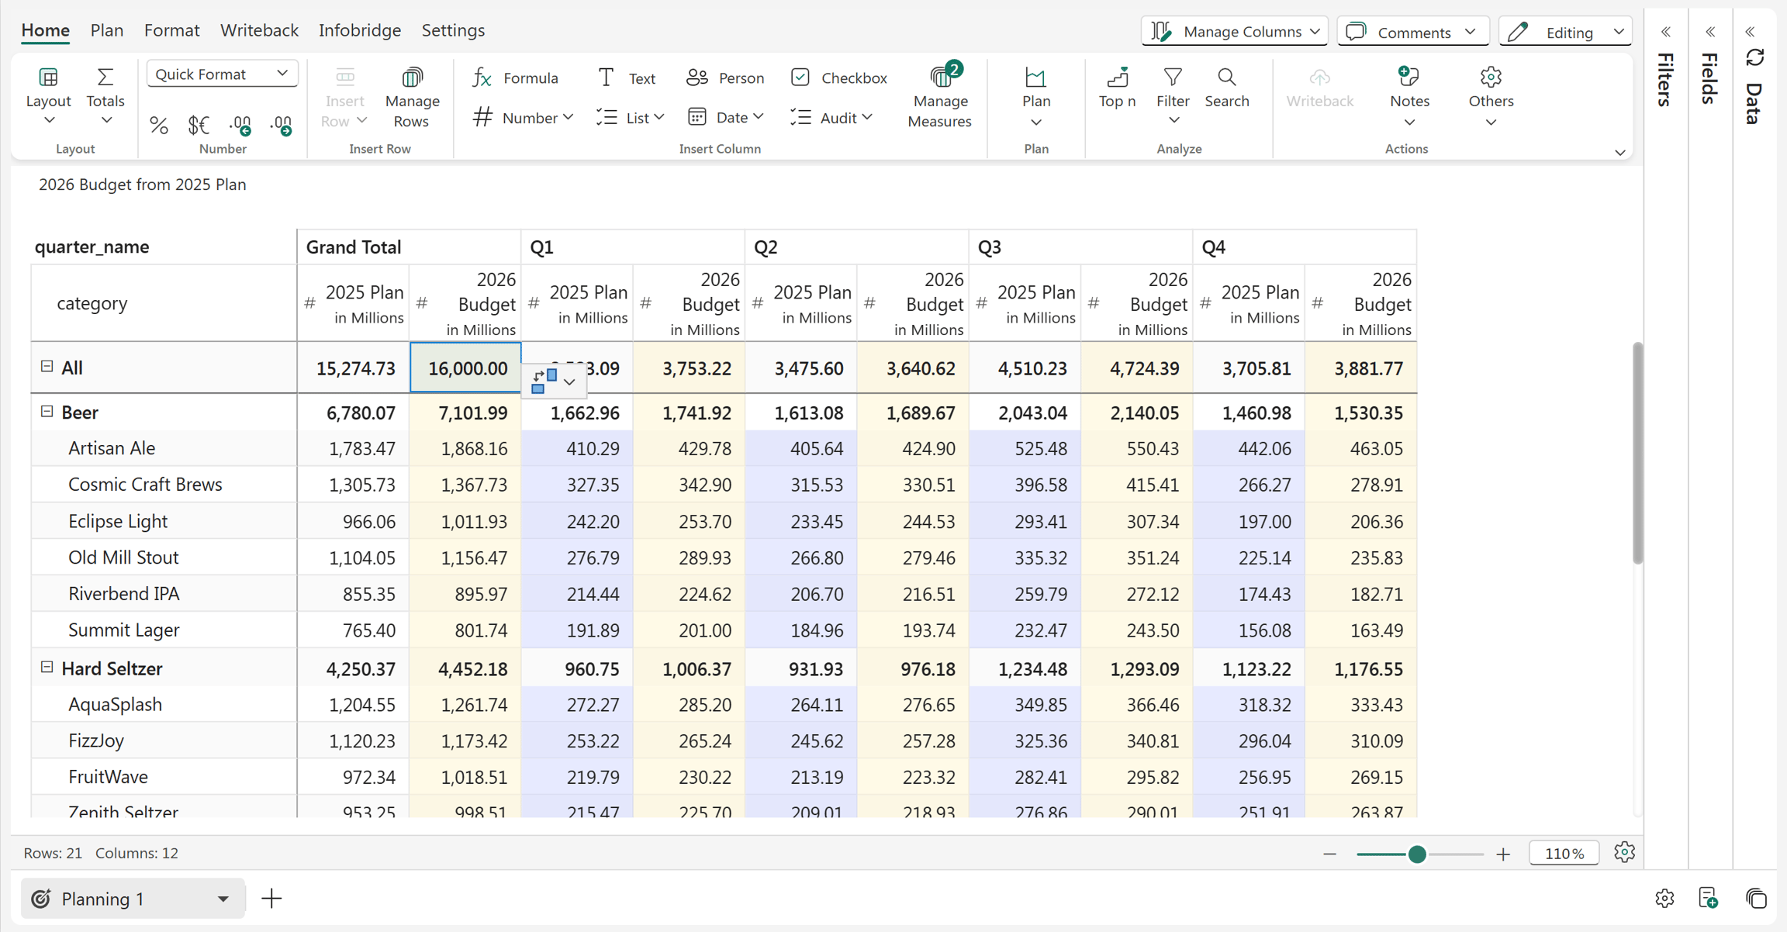
Task: Insert a Formula column
Action: (515, 78)
